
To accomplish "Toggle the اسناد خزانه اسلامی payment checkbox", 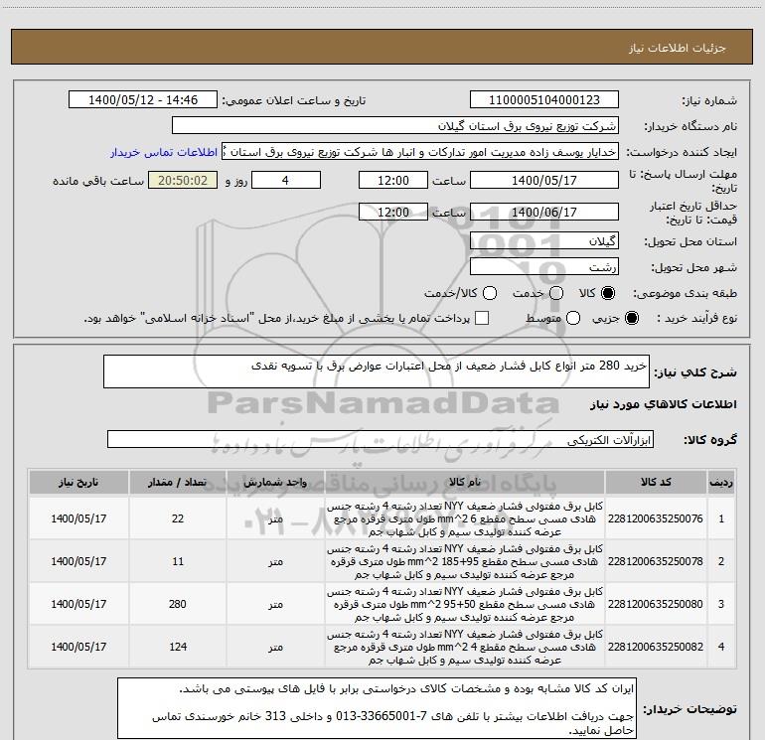I will pyautogui.click(x=482, y=318).
